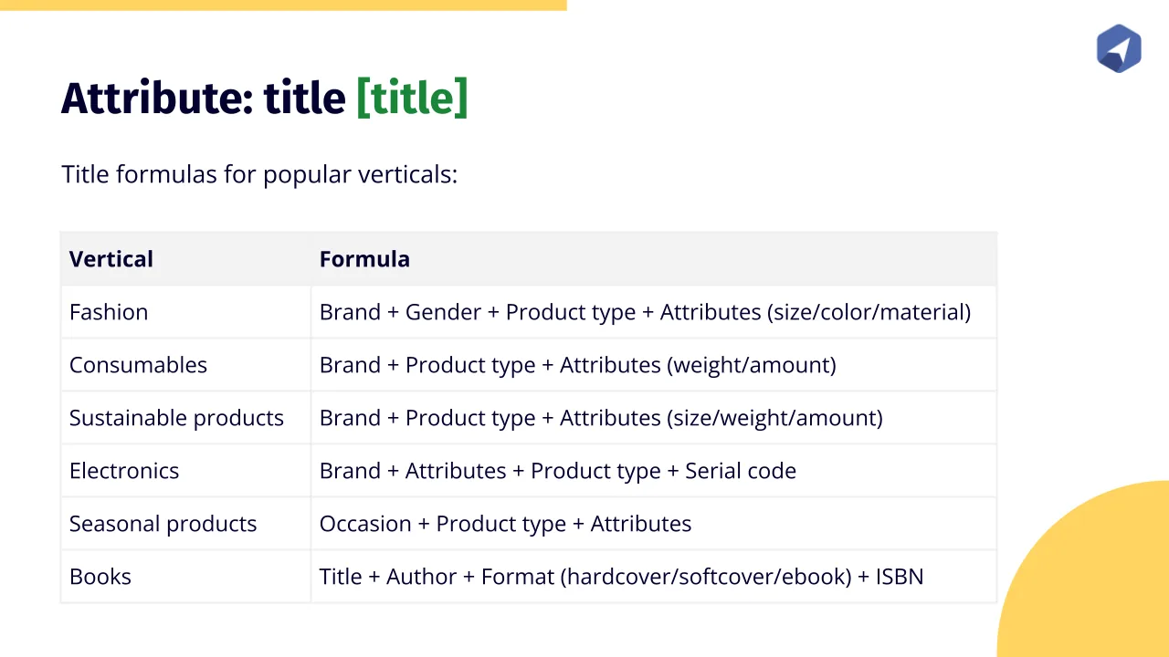Click the 'Fashion' row label
The height and width of the screenshot is (657, 1169).
tap(109, 312)
